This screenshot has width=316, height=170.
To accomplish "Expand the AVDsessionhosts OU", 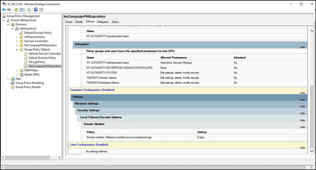I will [x=17, y=37].
